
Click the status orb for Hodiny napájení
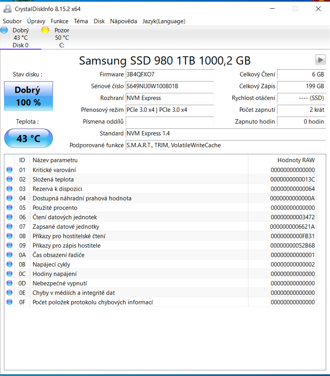10,273
